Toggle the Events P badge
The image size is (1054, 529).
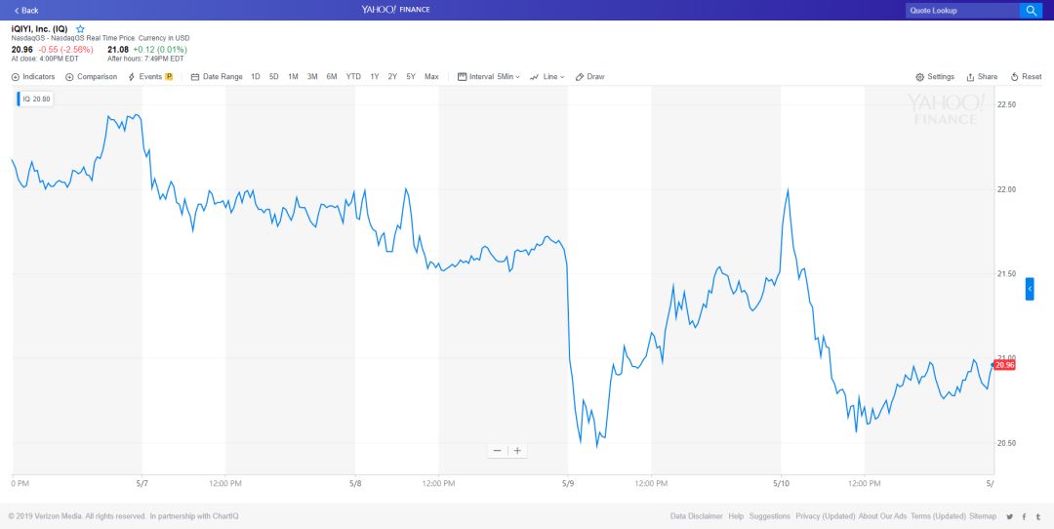tap(169, 77)
